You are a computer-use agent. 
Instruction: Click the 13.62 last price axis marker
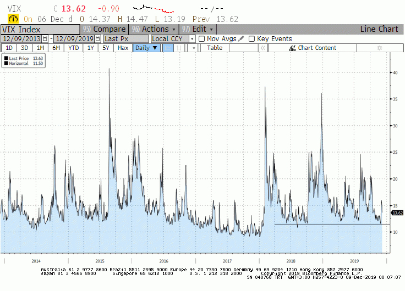click(397, 213)
